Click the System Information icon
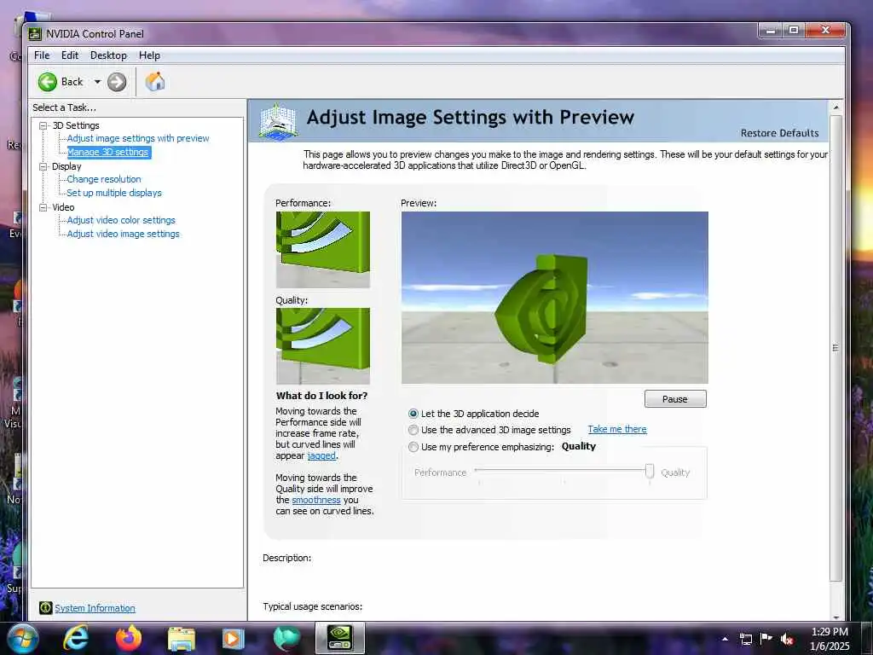Viewport: 873px width, 655px height. coord(46,607)
